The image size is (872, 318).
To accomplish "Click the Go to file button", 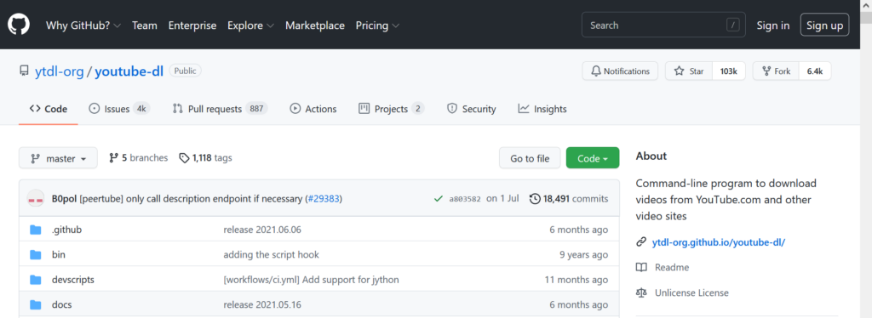I will point(530,158).
